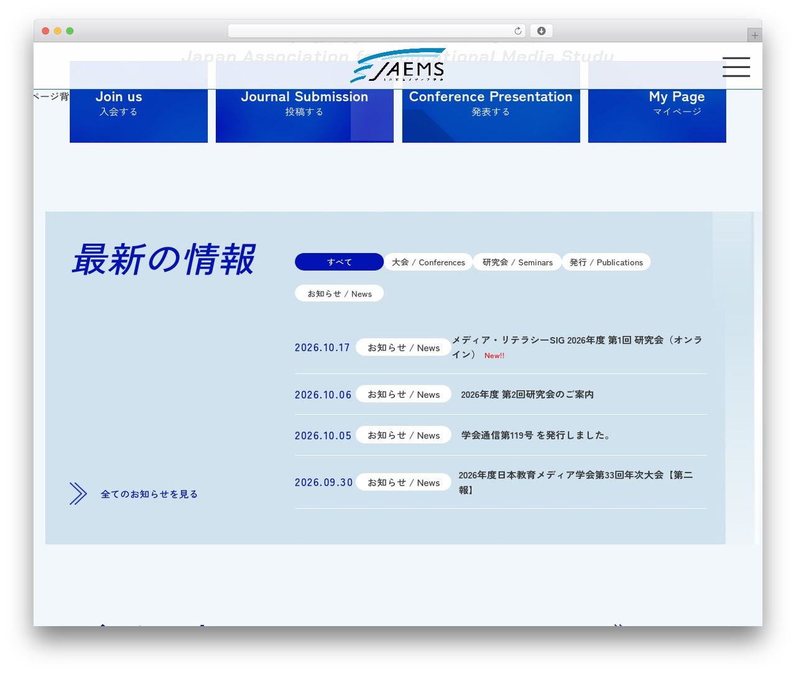Filter news by 大会 / Conferences
796x674 pixels.
click(x=428, y=262)
